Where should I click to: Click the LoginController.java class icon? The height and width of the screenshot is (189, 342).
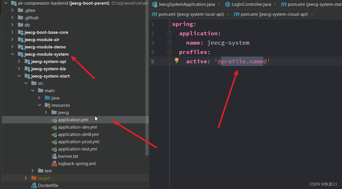tap(228, 4)
